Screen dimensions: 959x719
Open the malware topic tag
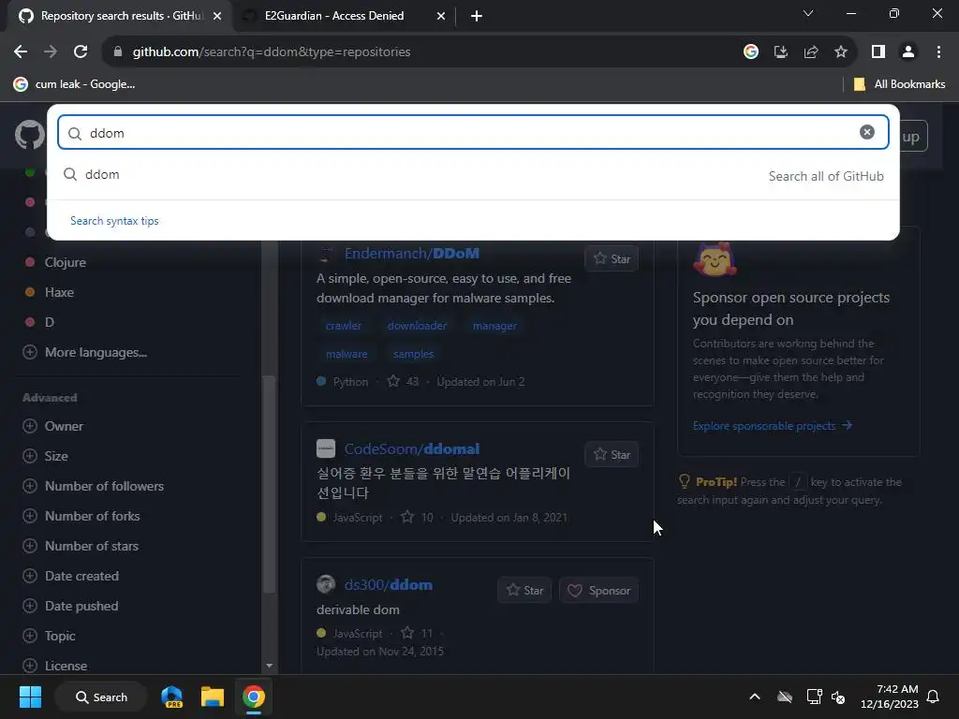pyautogui.click(x=347, y=354)
